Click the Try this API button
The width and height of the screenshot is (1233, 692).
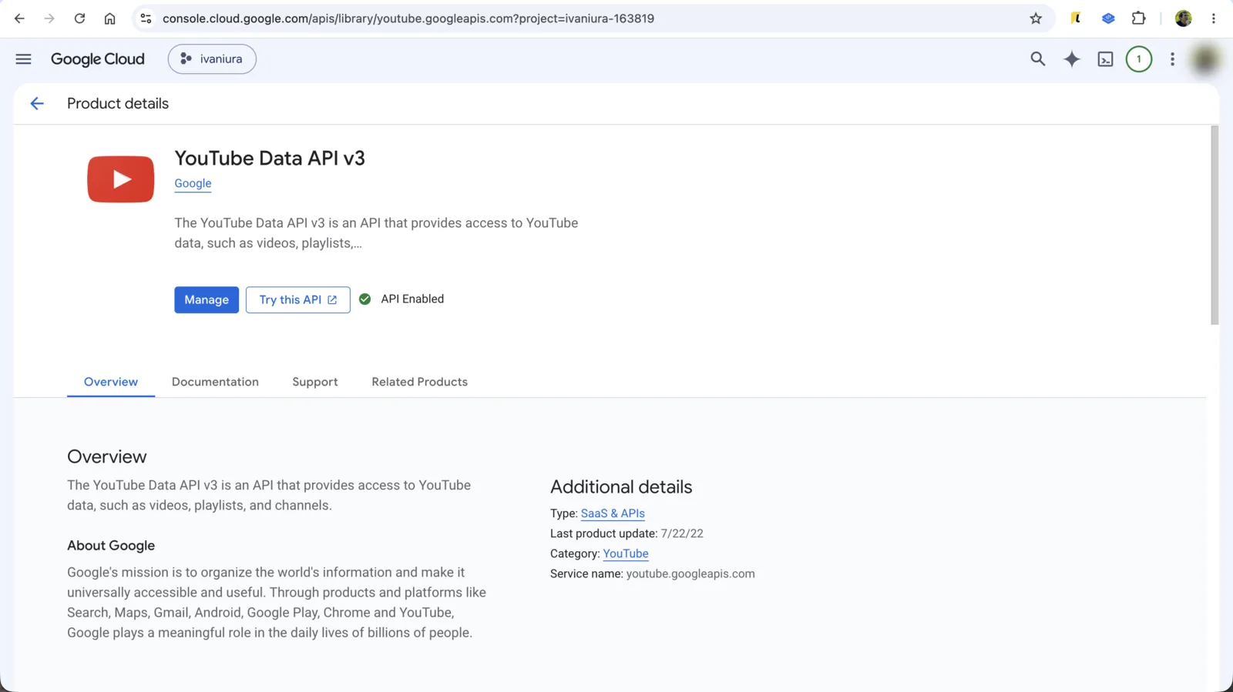pos(298,300)
